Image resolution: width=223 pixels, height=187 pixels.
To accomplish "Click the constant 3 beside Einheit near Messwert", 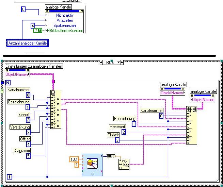I will point(117,140).
